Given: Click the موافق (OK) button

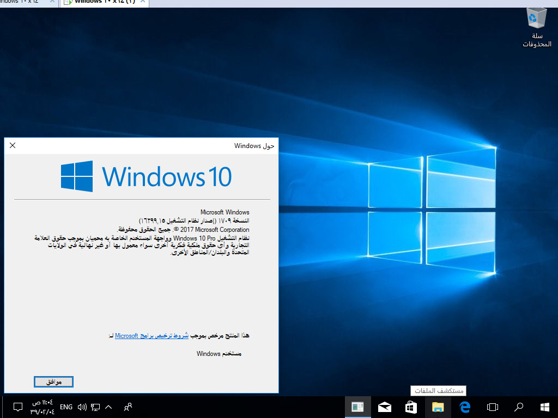Looking at the screenshot, I should point(54,382).
